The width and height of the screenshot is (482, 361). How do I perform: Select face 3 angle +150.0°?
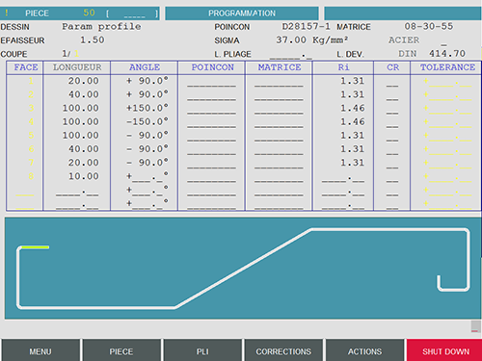pos(147,108)
